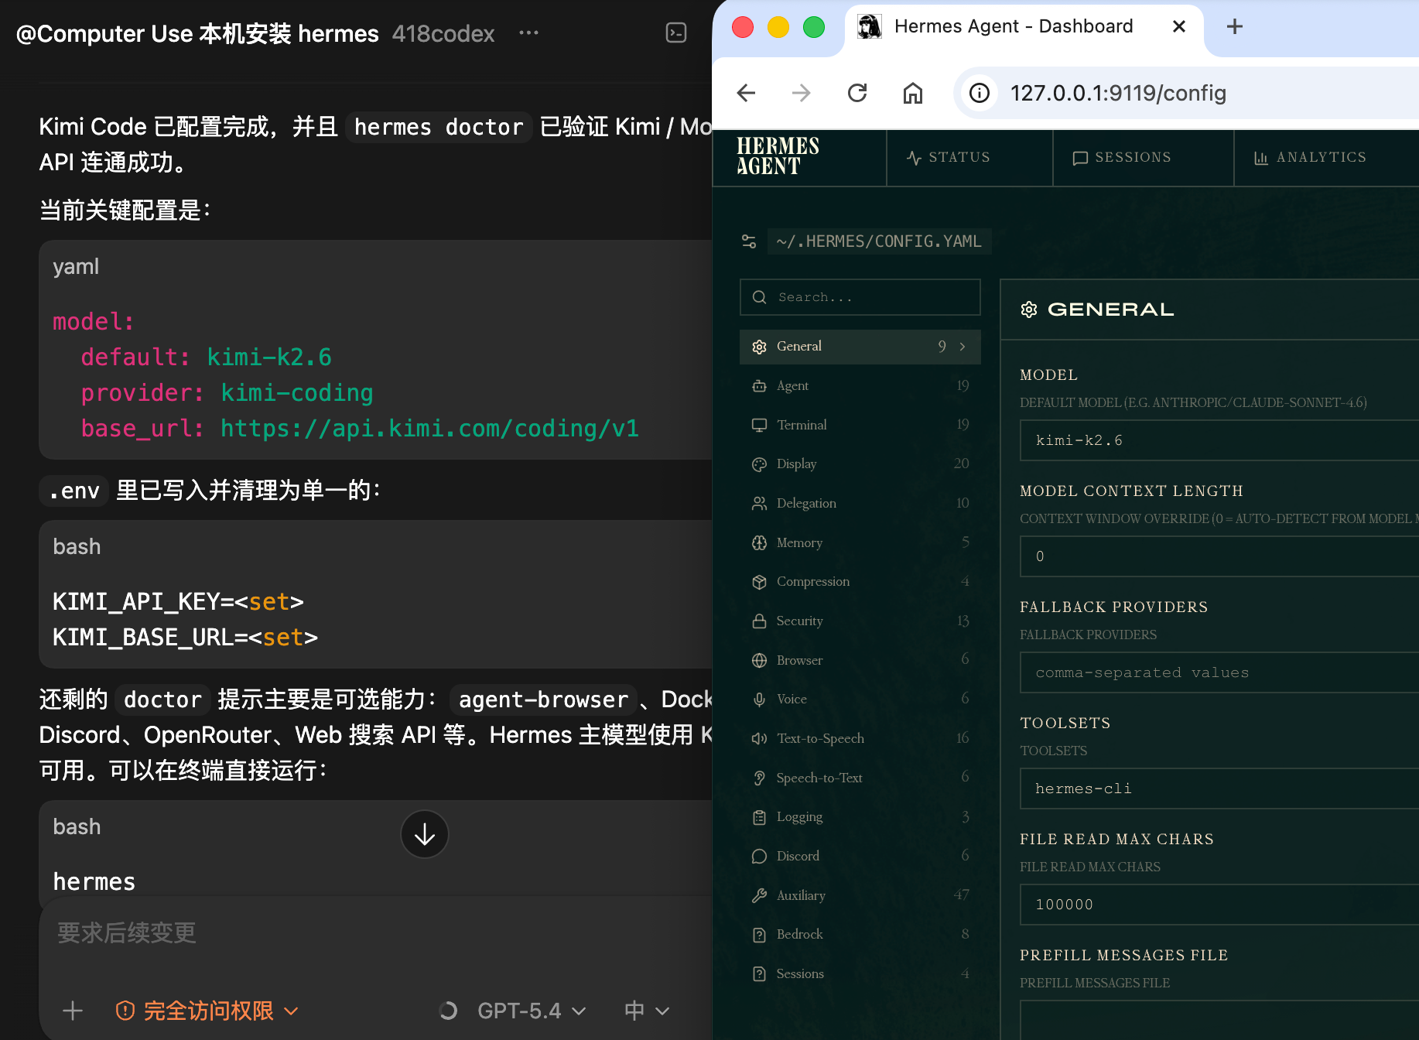Click the toolsets field showing hermes-cli

click(1219, 789)
